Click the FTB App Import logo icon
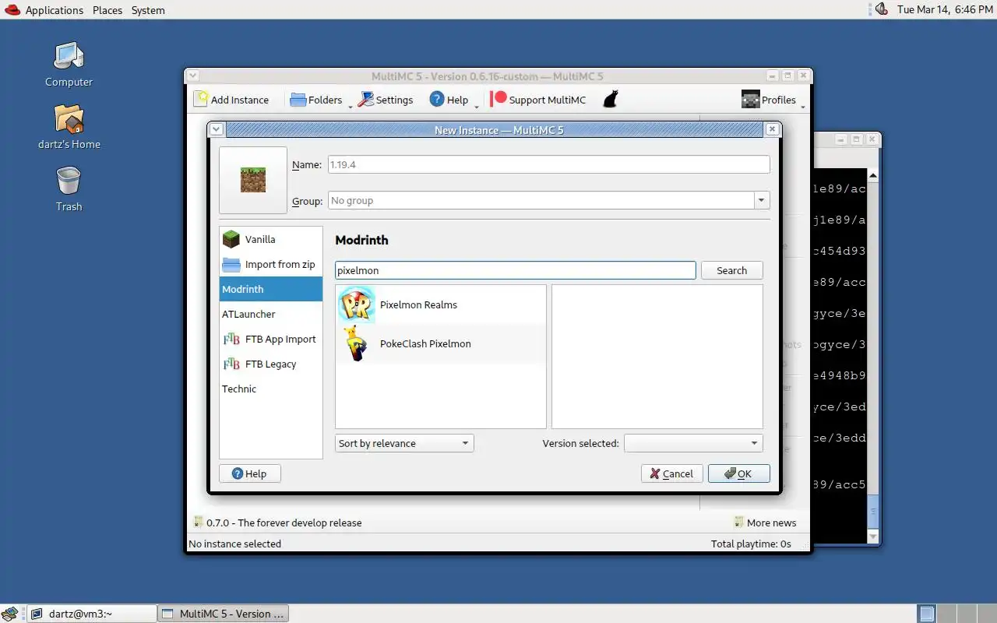 tap(231, 339)
